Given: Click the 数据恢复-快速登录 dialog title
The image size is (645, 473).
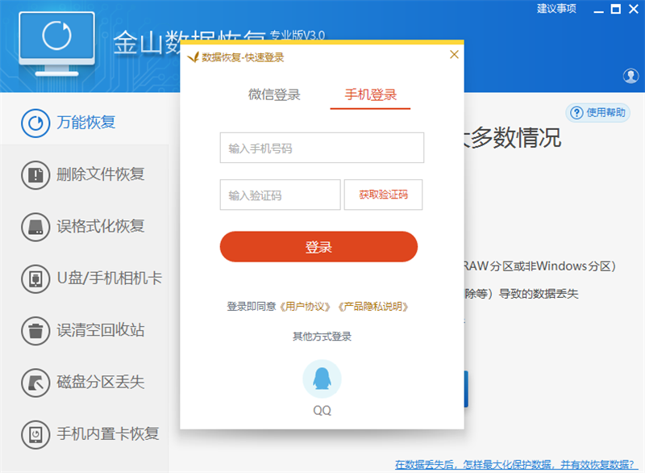Looking at the screenshot, I should pyautogui.click(x=243, y=57).
